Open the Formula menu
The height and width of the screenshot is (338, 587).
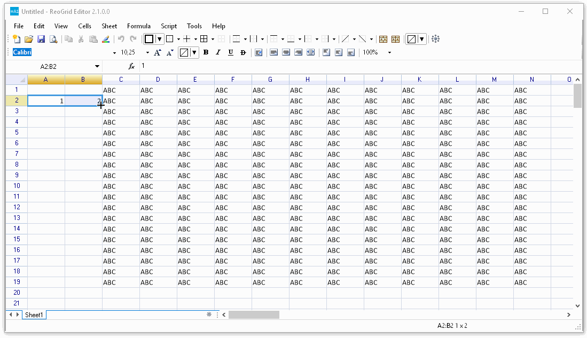point(139,26)
